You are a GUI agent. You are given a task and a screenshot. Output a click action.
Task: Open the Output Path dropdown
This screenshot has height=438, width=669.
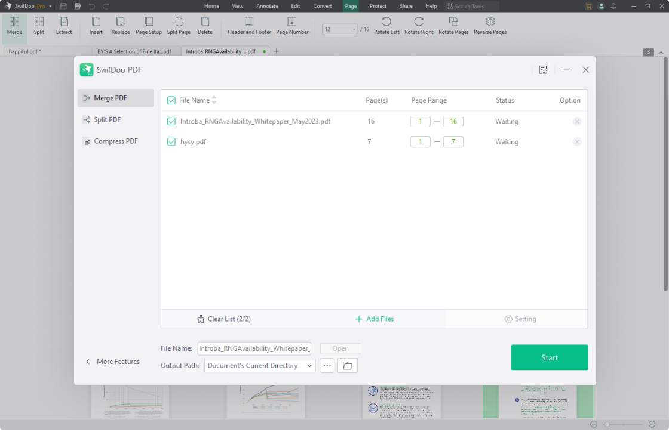(x=260, y=366)
